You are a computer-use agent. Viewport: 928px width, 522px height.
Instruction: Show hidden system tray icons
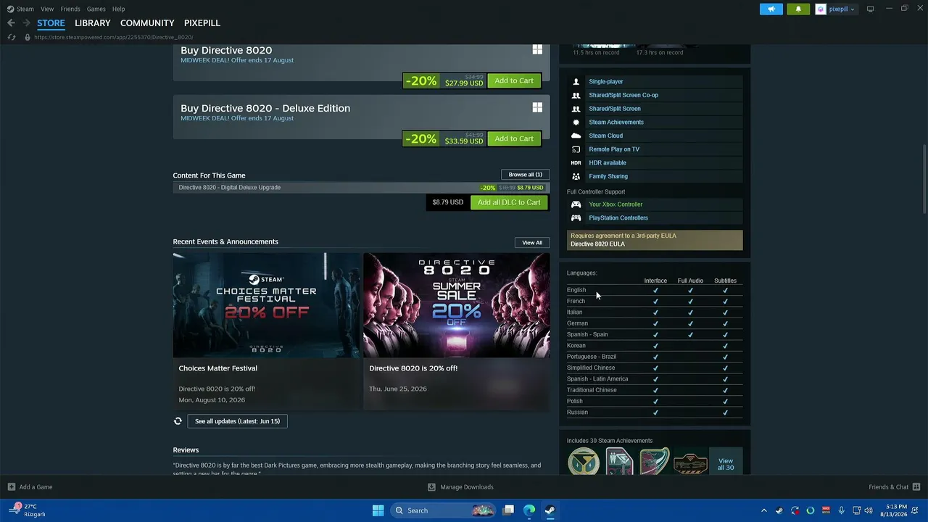pyautogui.click(x=763, y=510)
